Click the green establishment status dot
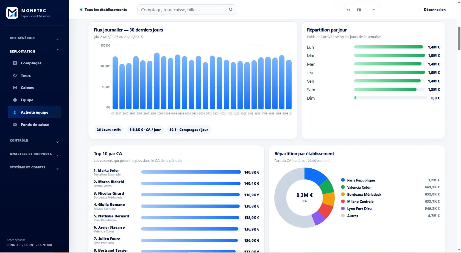The width and height of the screenshot is (461, 253). tap(81, 10)
